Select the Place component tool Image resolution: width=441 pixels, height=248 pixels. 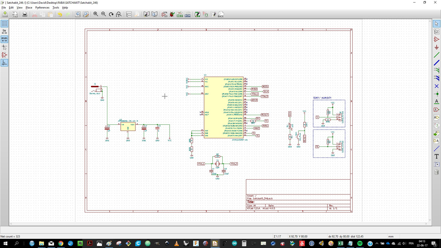(x=437, y=39)
